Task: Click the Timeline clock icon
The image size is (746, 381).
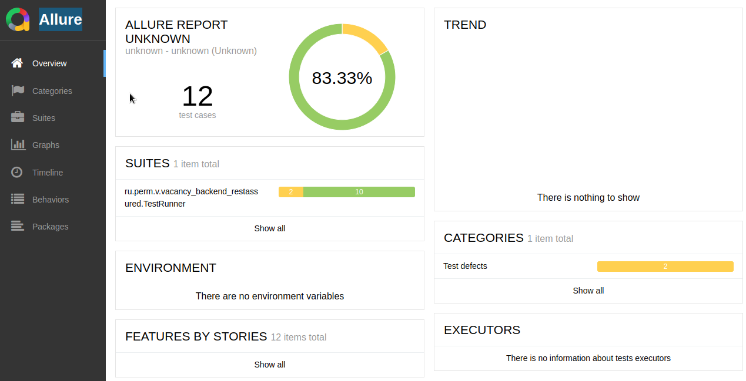Action: pyautogui.click(x=17, y=172)
